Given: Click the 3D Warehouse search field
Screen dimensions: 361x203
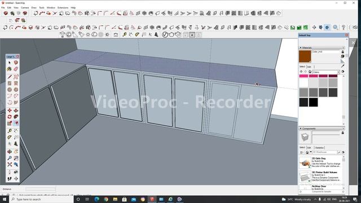Looking at the screenshot, I should click(325, 152).
